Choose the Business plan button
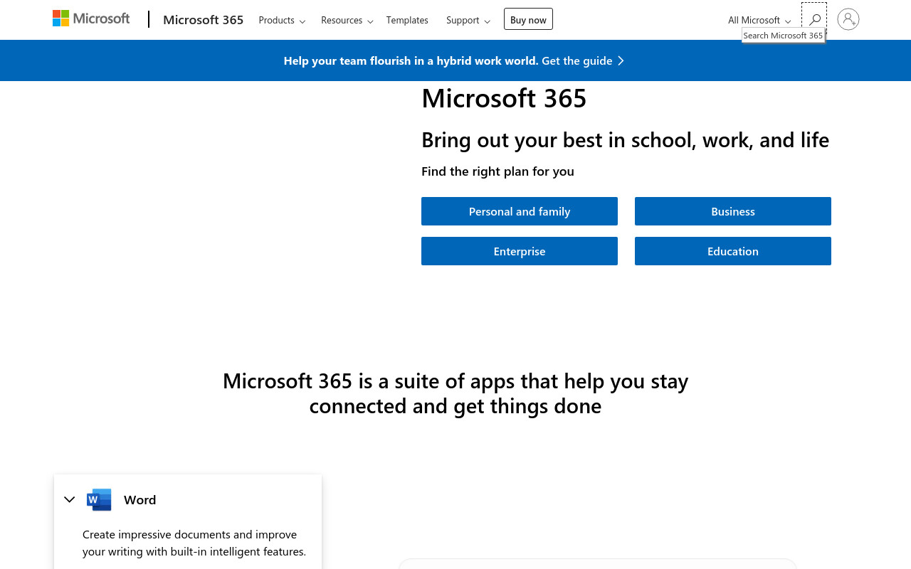Image resolution: width=911 pixels, height=569 pixels. [733, 211]
